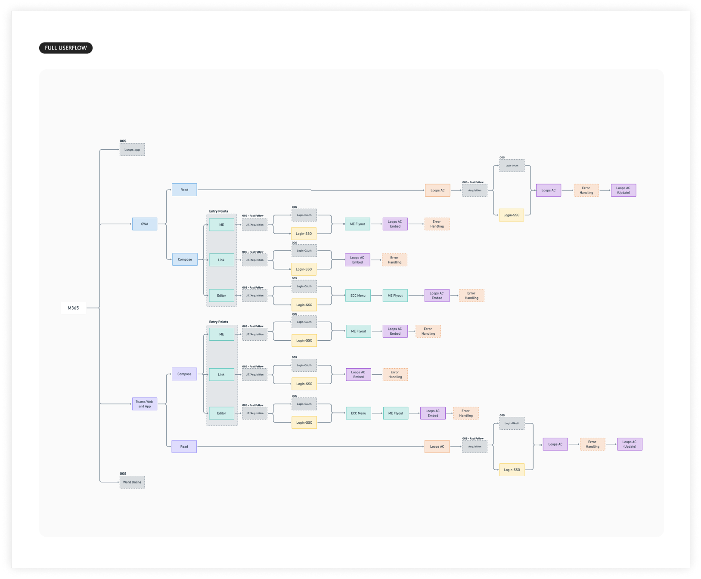Click the Login-SSO node in top-right branch
The image size is (701, 579).
click(x=512, y=215)
